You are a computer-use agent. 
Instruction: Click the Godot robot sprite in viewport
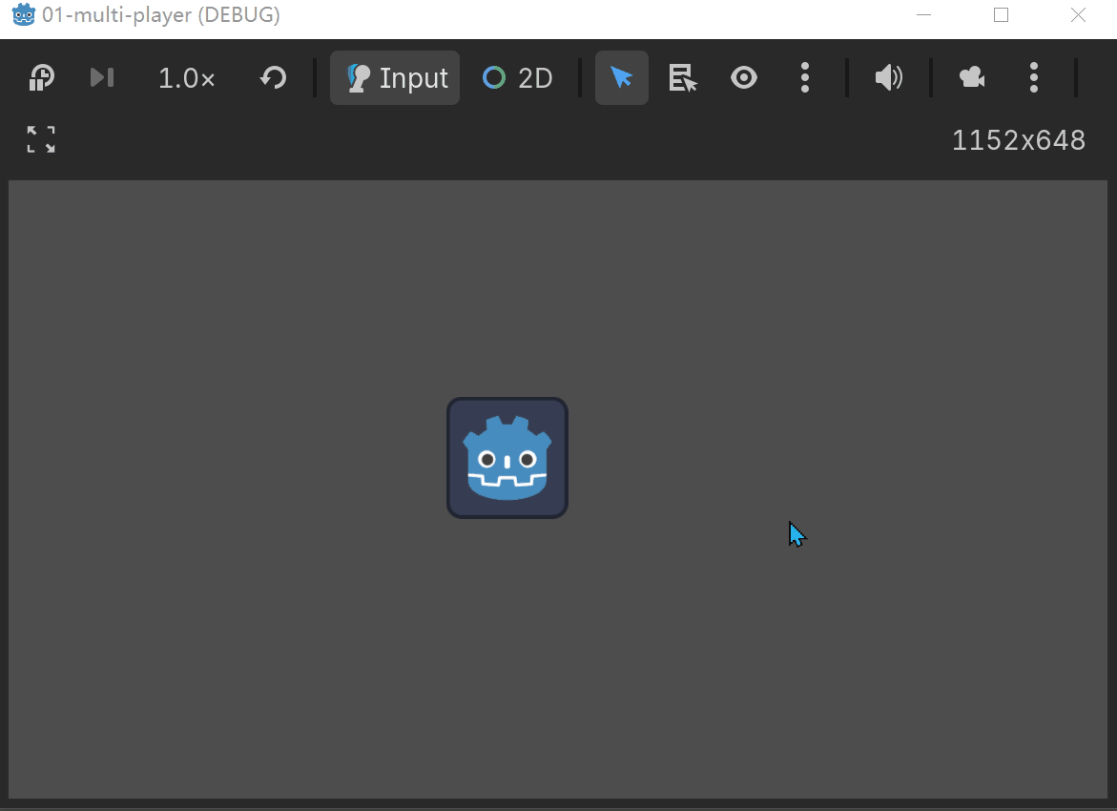(x=507, y=458)
